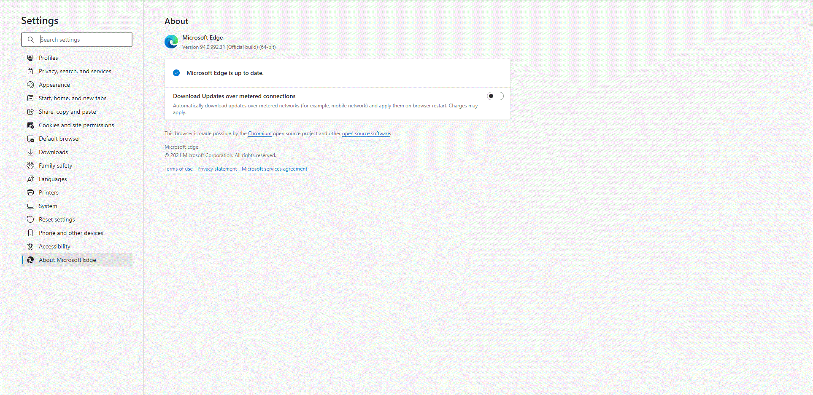
Task: Click the Settings heading
Action: [40, 21]
